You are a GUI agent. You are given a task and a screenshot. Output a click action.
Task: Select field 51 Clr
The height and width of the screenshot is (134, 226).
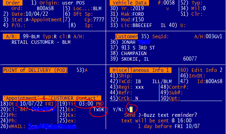[x=192, y=14]
